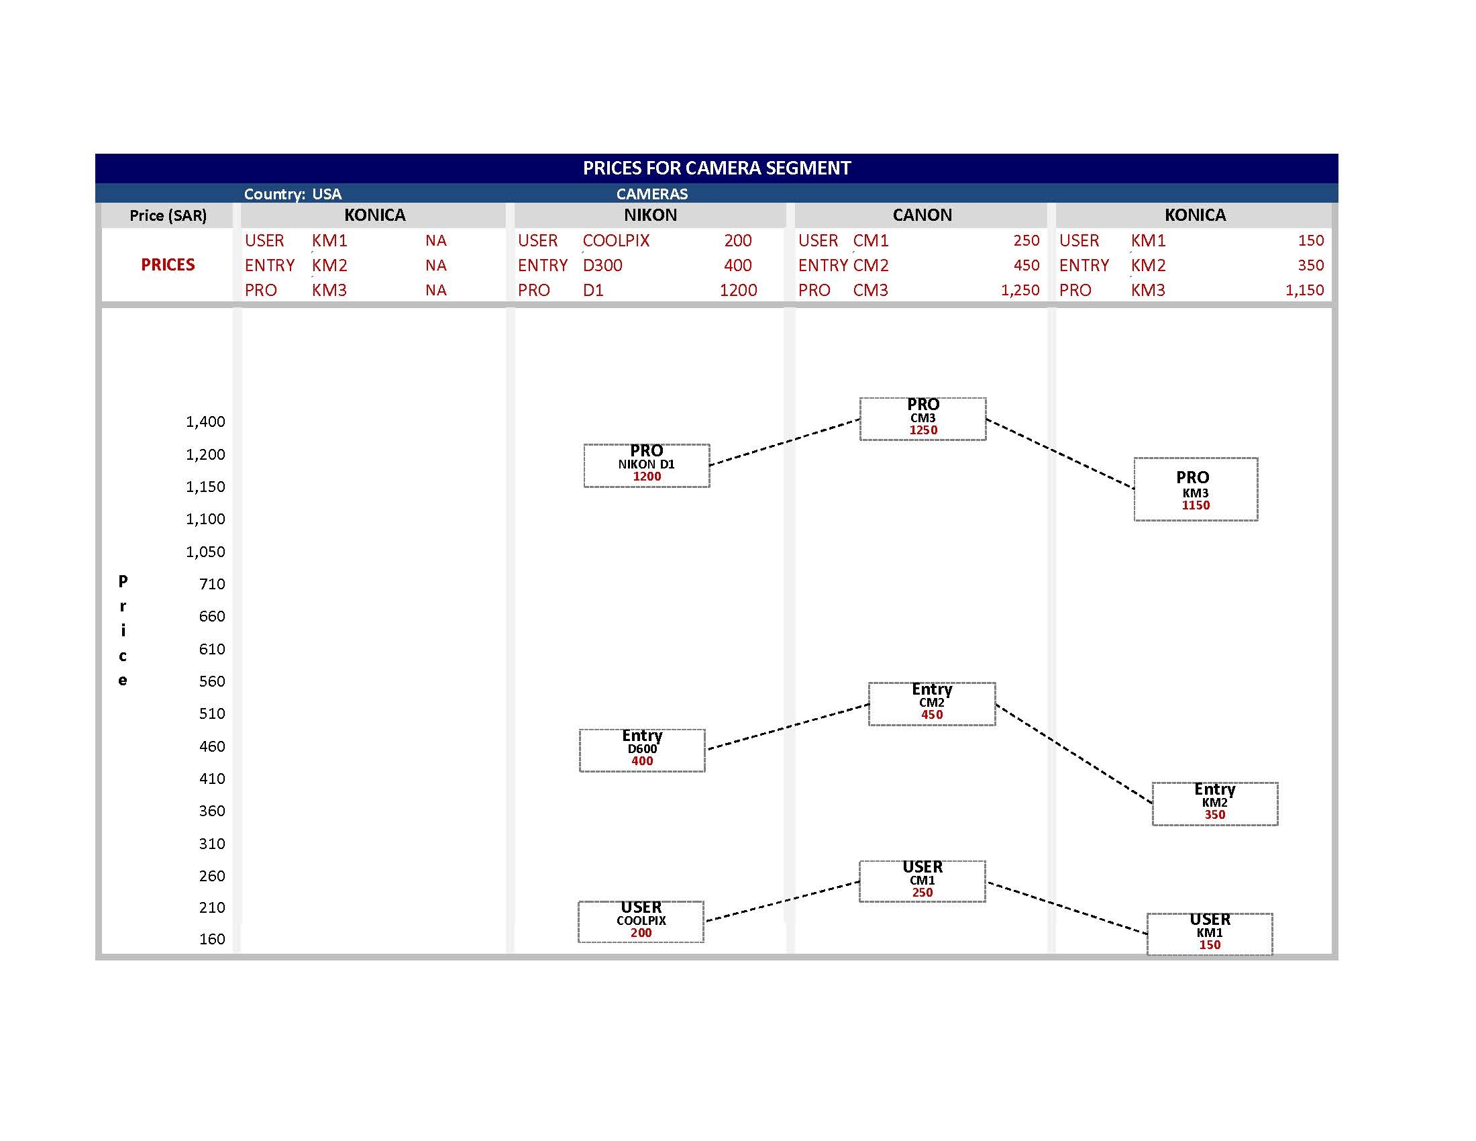1476x1141 pixels.
Task: Select the PRO CM3 1250 chart box
Action: click(x=923, y=419)
